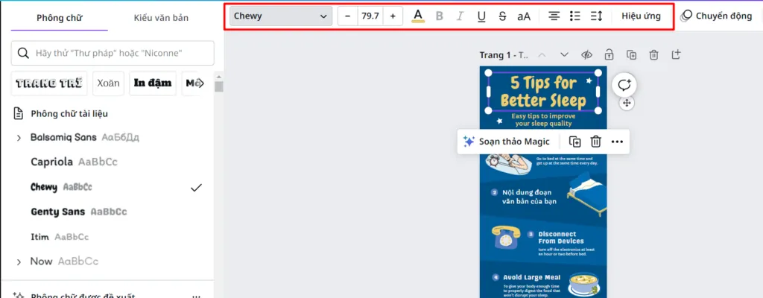Open the Chewy font dropdown
763x298 pixels.
pyautogui.click(x=281, y=16)
